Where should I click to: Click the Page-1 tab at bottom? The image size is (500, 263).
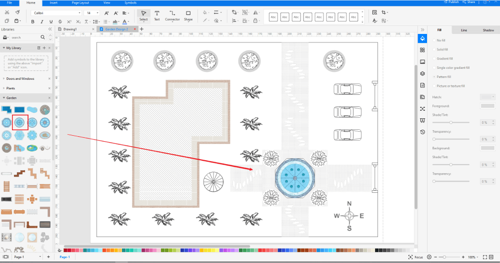pyautogui.click(x=64, y=257)
